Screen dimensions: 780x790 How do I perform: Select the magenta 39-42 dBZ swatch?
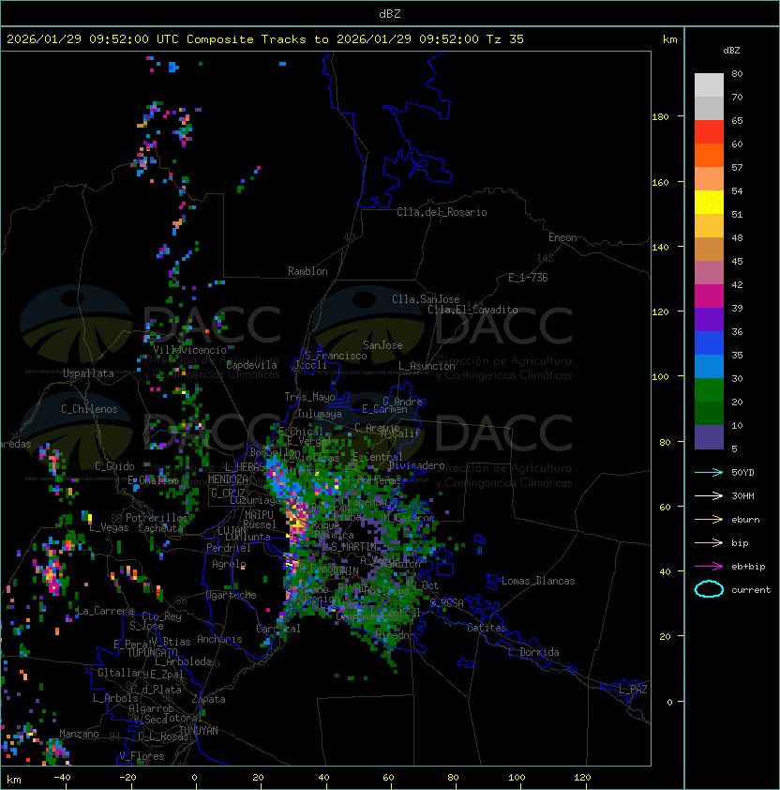[x=709, y=296]
